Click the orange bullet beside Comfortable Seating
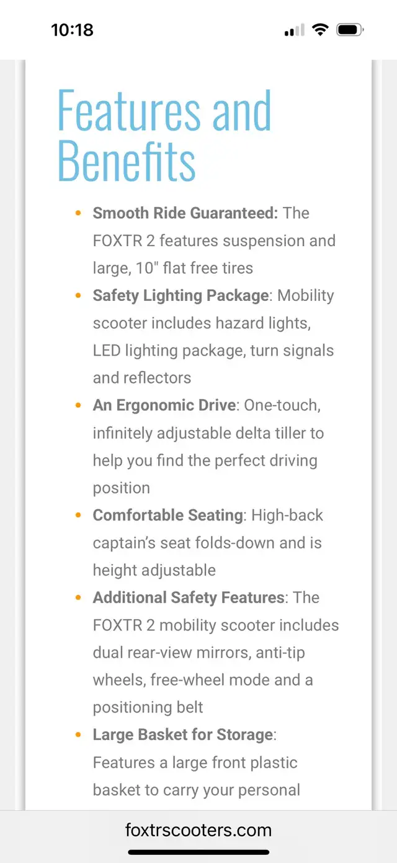 [x=78, y=515]
